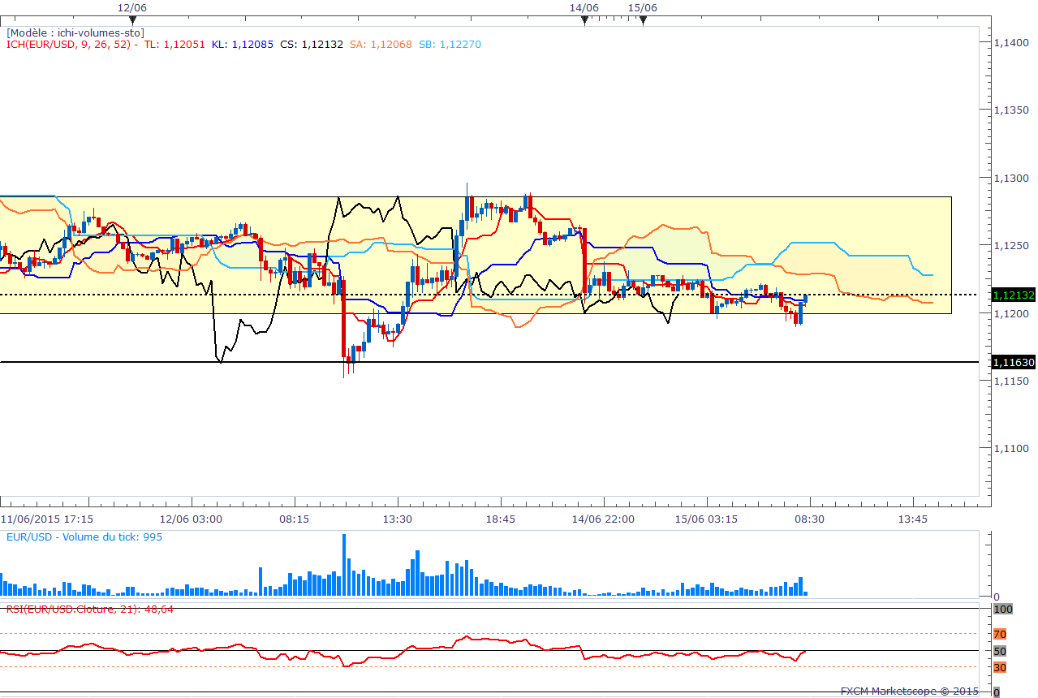Click the RSI 30 level tag
The height and width of the screenshot is (698, 1038).
[x=1000, y=667]
